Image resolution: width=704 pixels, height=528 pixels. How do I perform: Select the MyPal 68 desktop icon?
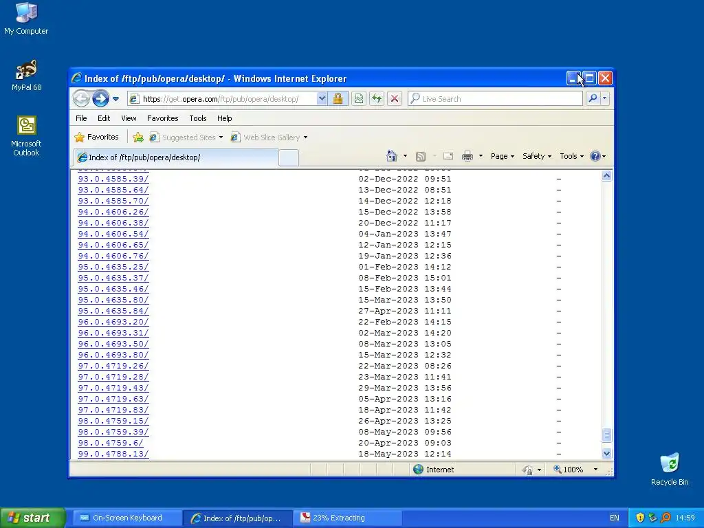click(x=27, y=76)
